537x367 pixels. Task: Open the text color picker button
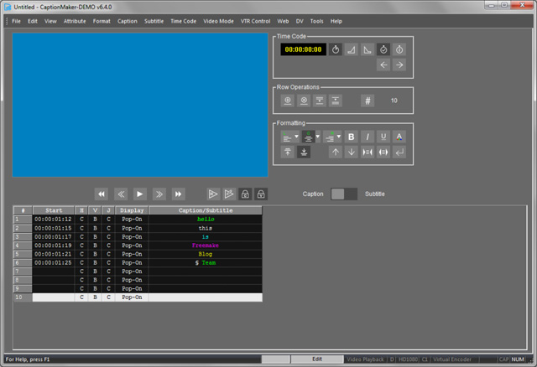(x=399, y=137)
